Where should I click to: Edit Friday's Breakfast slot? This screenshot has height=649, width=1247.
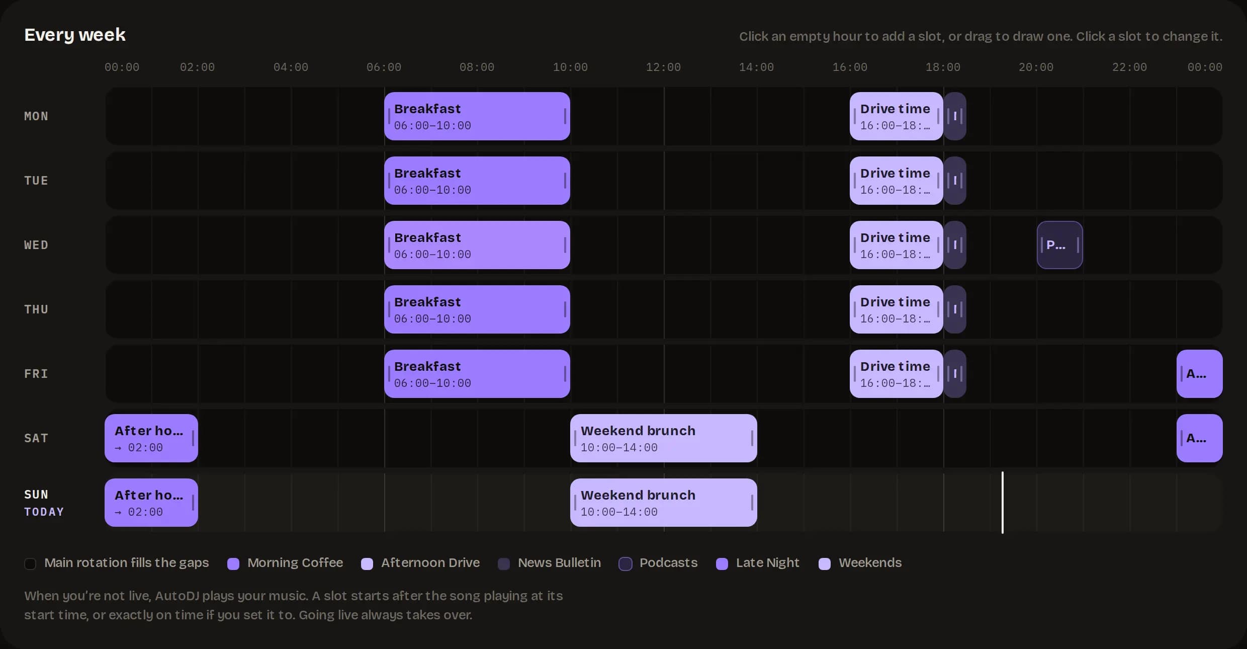[477, 374]
